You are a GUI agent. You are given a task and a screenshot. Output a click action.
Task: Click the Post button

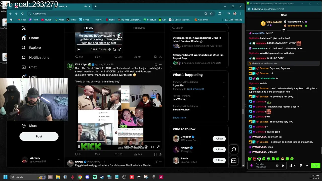(39, 137)
